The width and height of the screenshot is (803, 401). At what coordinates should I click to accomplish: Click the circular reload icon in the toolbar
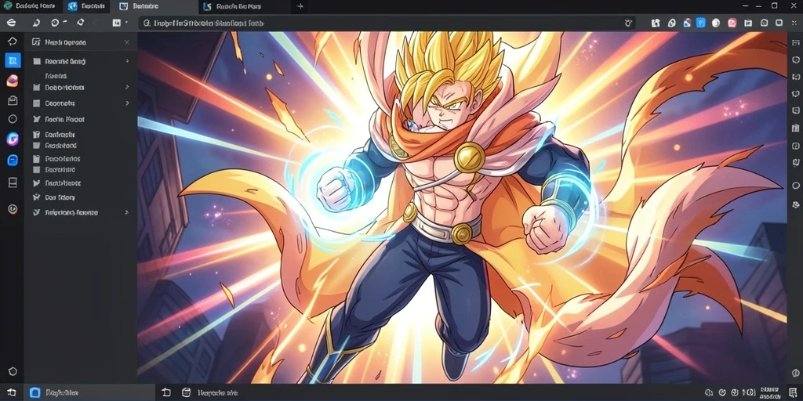coord(55,23)
